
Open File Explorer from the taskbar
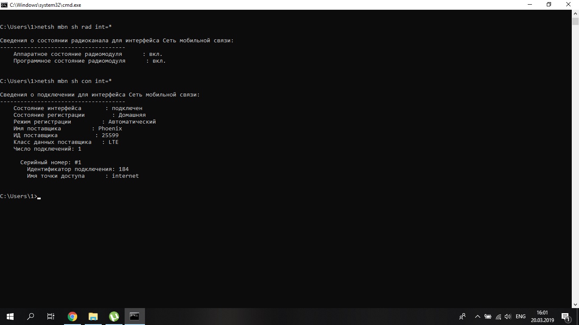coord(93,317)
